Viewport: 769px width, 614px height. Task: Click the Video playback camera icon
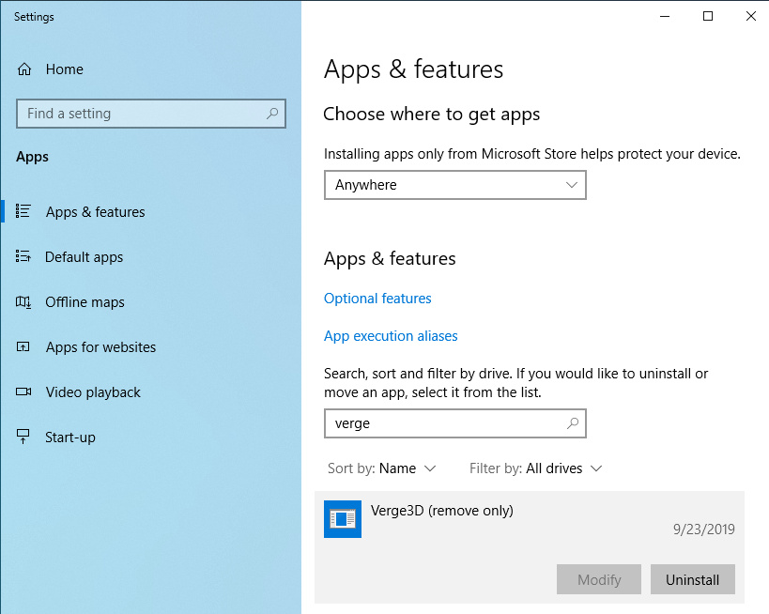[x=23, y=391]
